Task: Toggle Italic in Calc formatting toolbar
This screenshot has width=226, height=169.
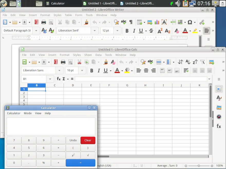Action: point(99,70)
